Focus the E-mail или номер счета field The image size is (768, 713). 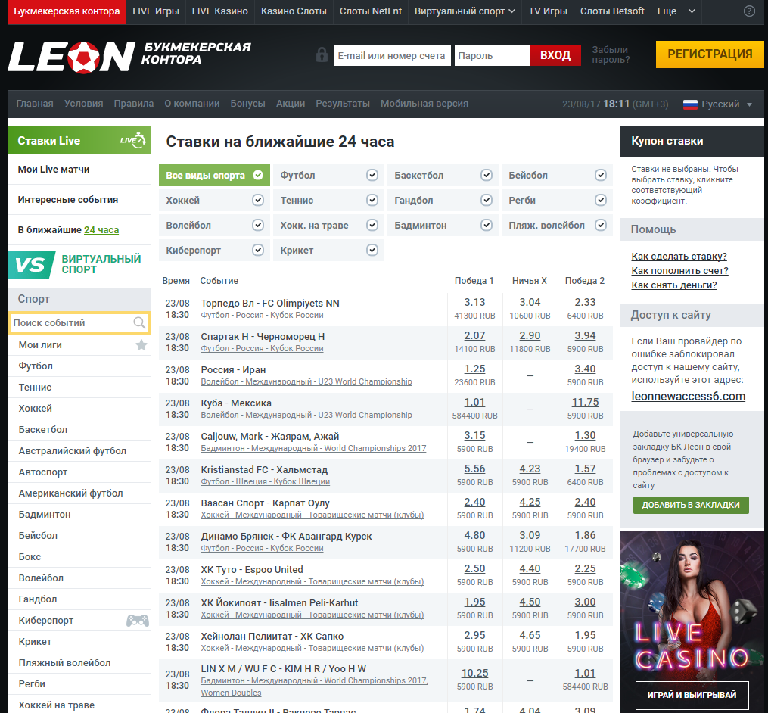pos(393,55)
